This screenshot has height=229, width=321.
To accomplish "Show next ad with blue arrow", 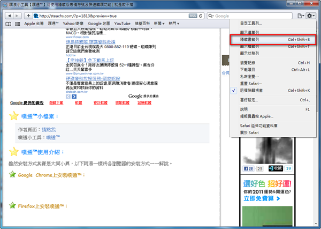I will [74, 97].
